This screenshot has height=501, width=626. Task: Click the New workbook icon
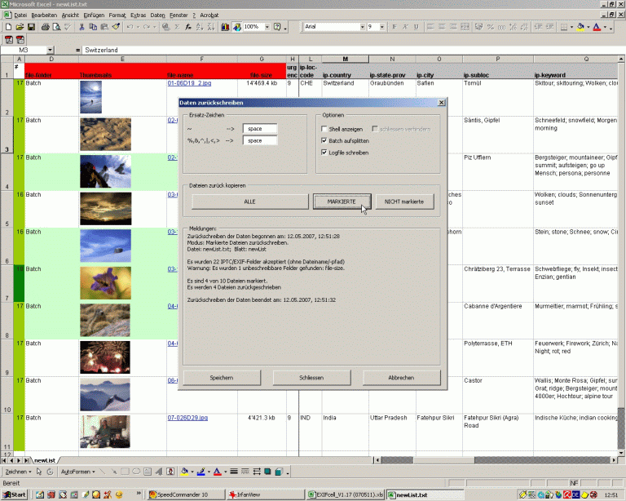click(x=7, y=27)
